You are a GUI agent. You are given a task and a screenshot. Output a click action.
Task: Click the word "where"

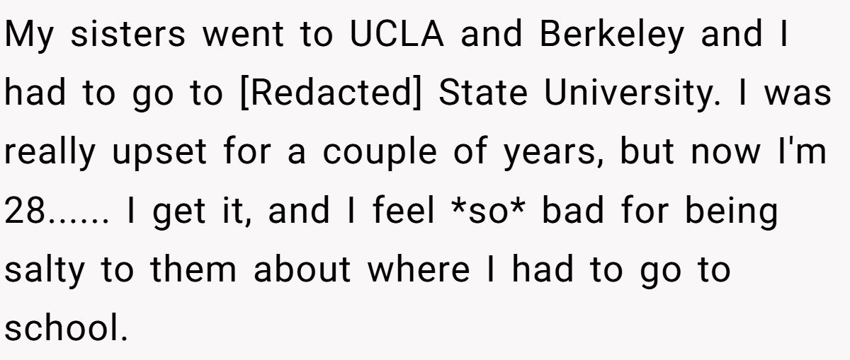pos(419,269)
